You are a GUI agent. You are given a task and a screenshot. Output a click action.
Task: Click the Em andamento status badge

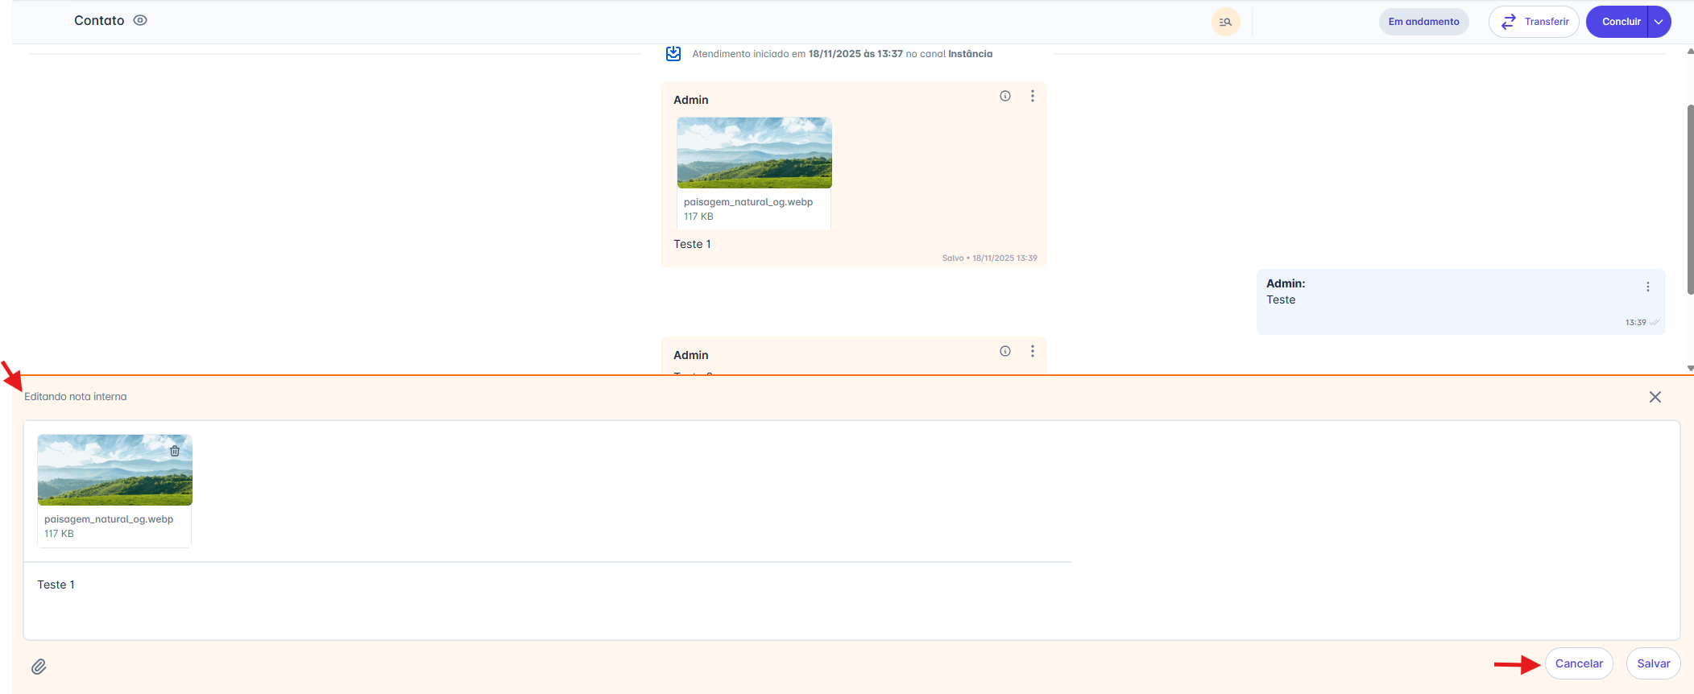click(1423, 22)
